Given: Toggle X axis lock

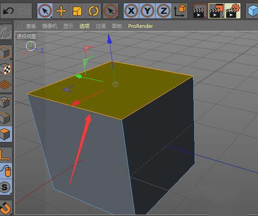Looking at the screenshot, I should pos(131,11).
